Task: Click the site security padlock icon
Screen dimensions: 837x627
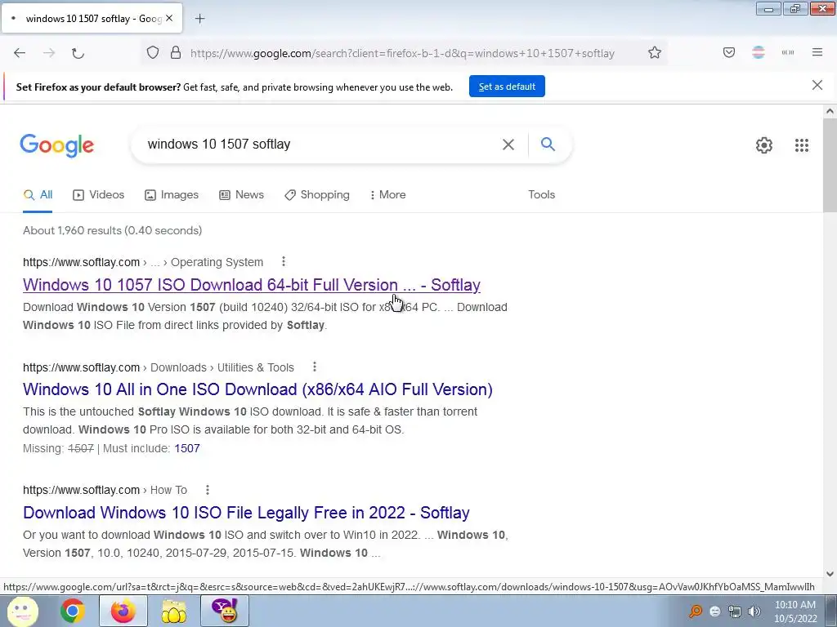Action: pyautogui.click(x=176, y=52)
